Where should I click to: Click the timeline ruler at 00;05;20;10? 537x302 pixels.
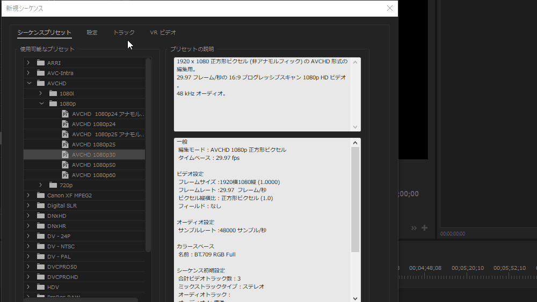pyautogui.click(x=468, y=268)
